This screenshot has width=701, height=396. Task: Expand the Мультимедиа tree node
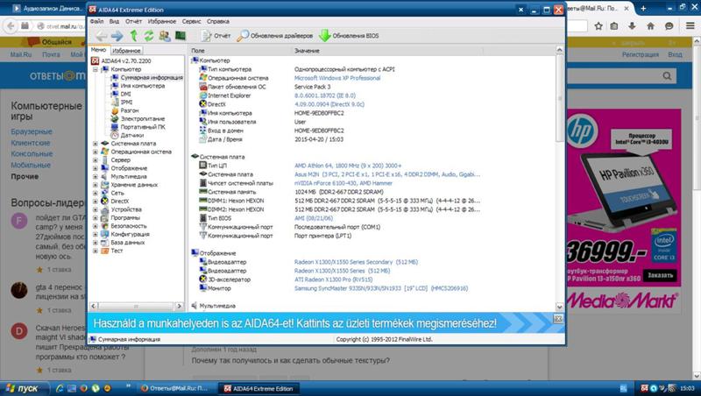[x=95, y=177]
